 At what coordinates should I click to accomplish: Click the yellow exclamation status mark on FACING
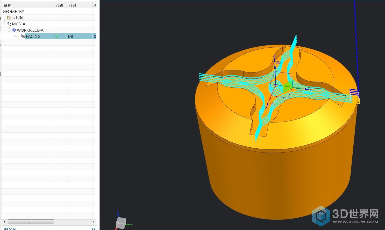point(19,36)
